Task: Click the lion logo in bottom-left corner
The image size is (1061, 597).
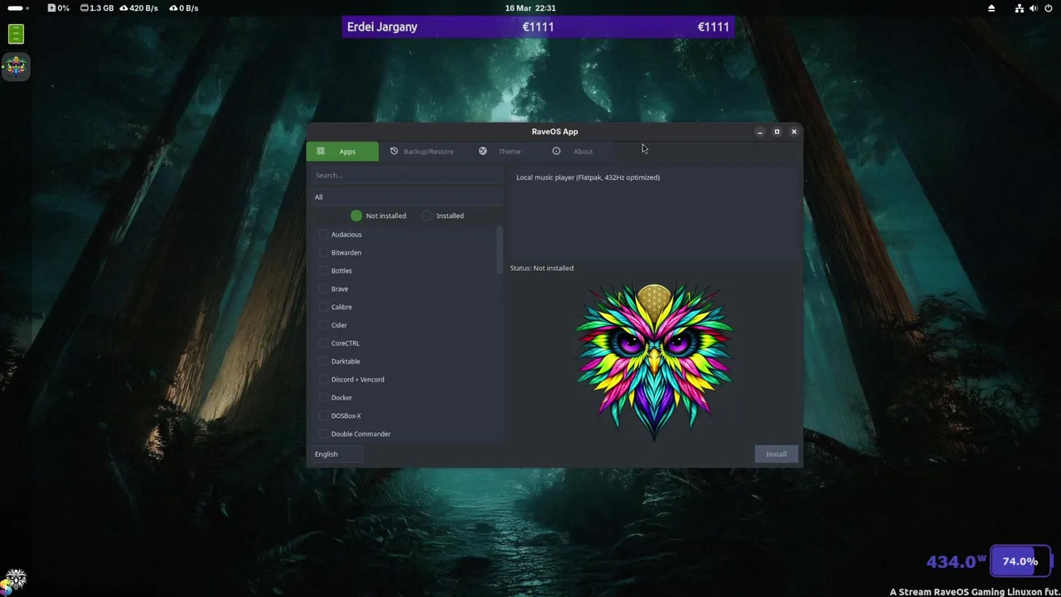Action: (x=14, y=581)
